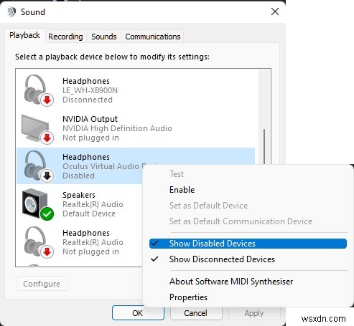Select Headphones Realtek Not plugged in row
354x326 pixels.
[136, 242]
